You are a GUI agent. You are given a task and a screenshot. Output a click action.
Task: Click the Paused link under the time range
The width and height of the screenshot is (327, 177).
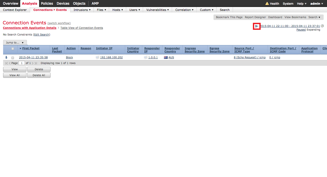(x=301, y=30)
